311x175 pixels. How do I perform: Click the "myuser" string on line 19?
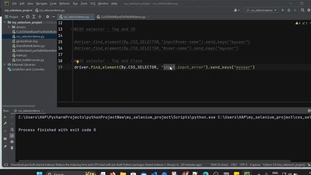[243, 68]
